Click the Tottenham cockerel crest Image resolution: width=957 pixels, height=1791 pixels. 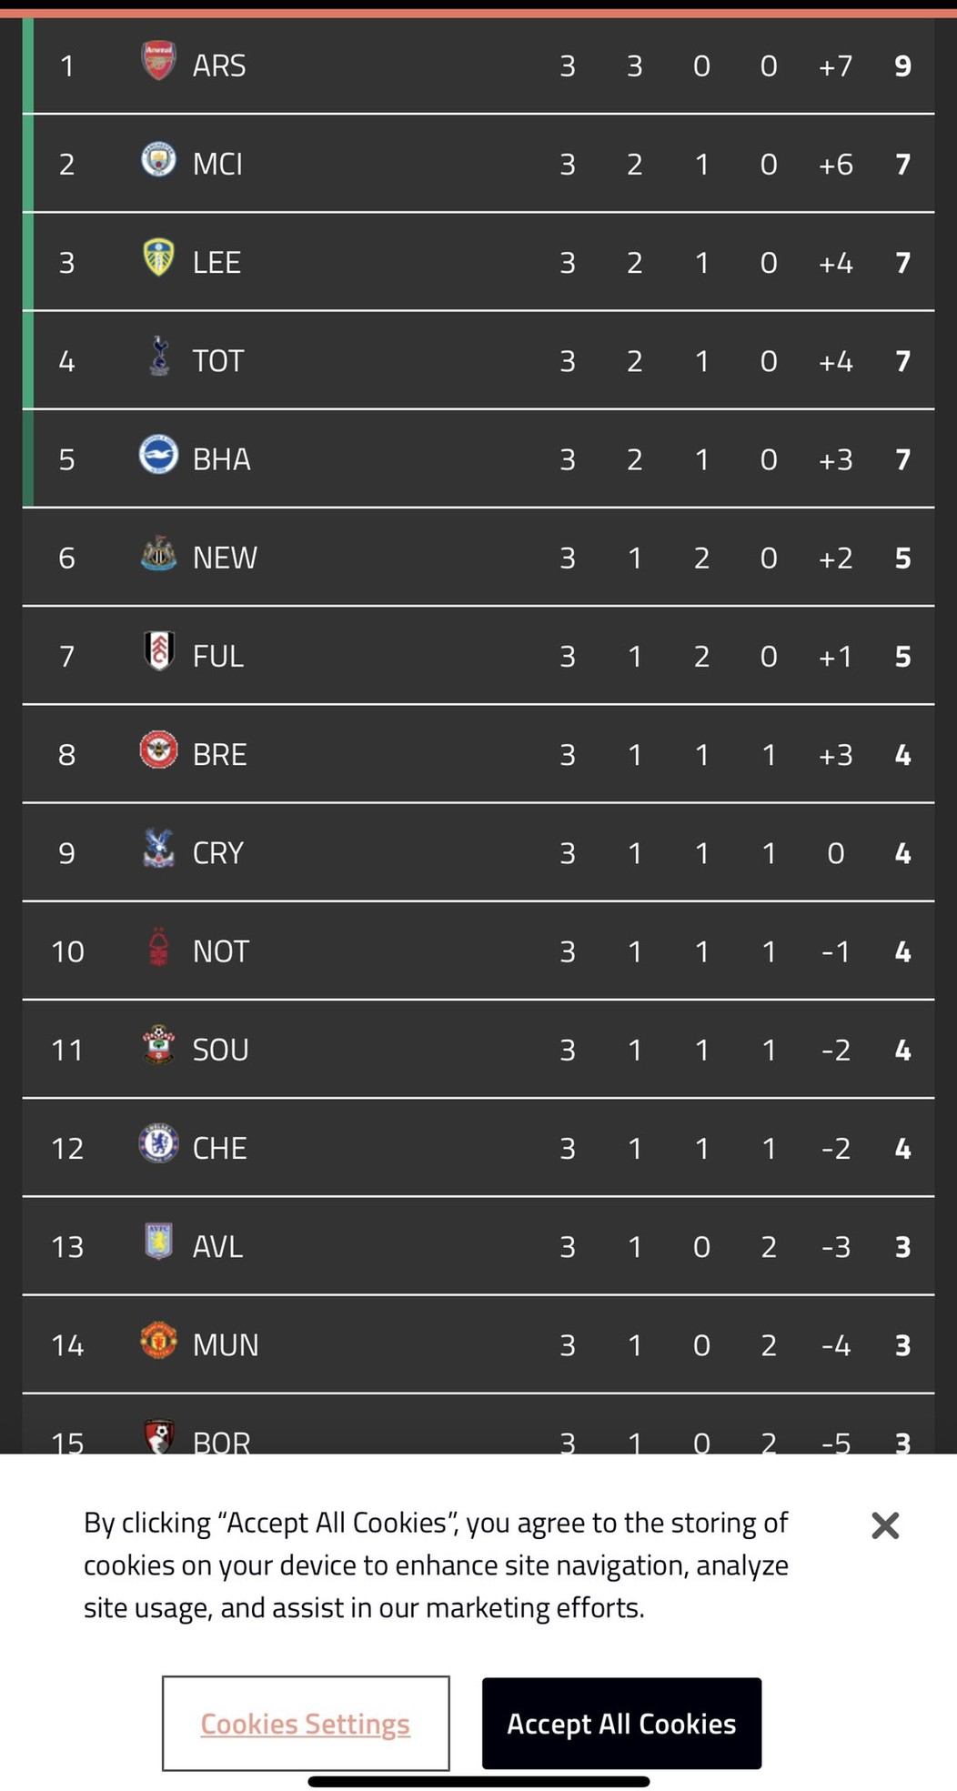point(159,356)
